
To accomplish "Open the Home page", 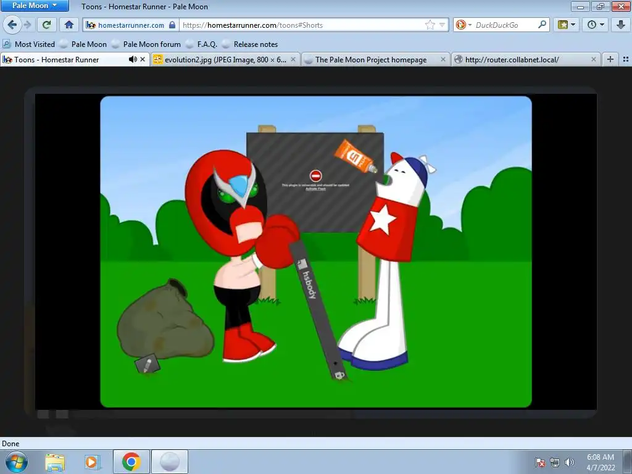I will click(69, 25).
